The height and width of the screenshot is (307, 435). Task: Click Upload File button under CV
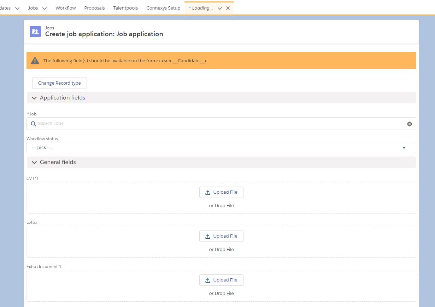(x=221, y=192)
